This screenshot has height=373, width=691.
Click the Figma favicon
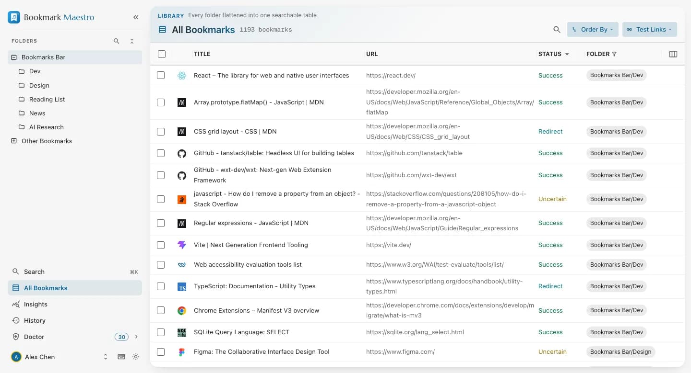[181, 352]
